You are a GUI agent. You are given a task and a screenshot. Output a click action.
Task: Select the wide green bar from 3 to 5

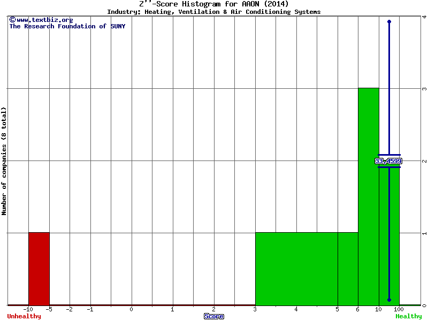point(296,269)
